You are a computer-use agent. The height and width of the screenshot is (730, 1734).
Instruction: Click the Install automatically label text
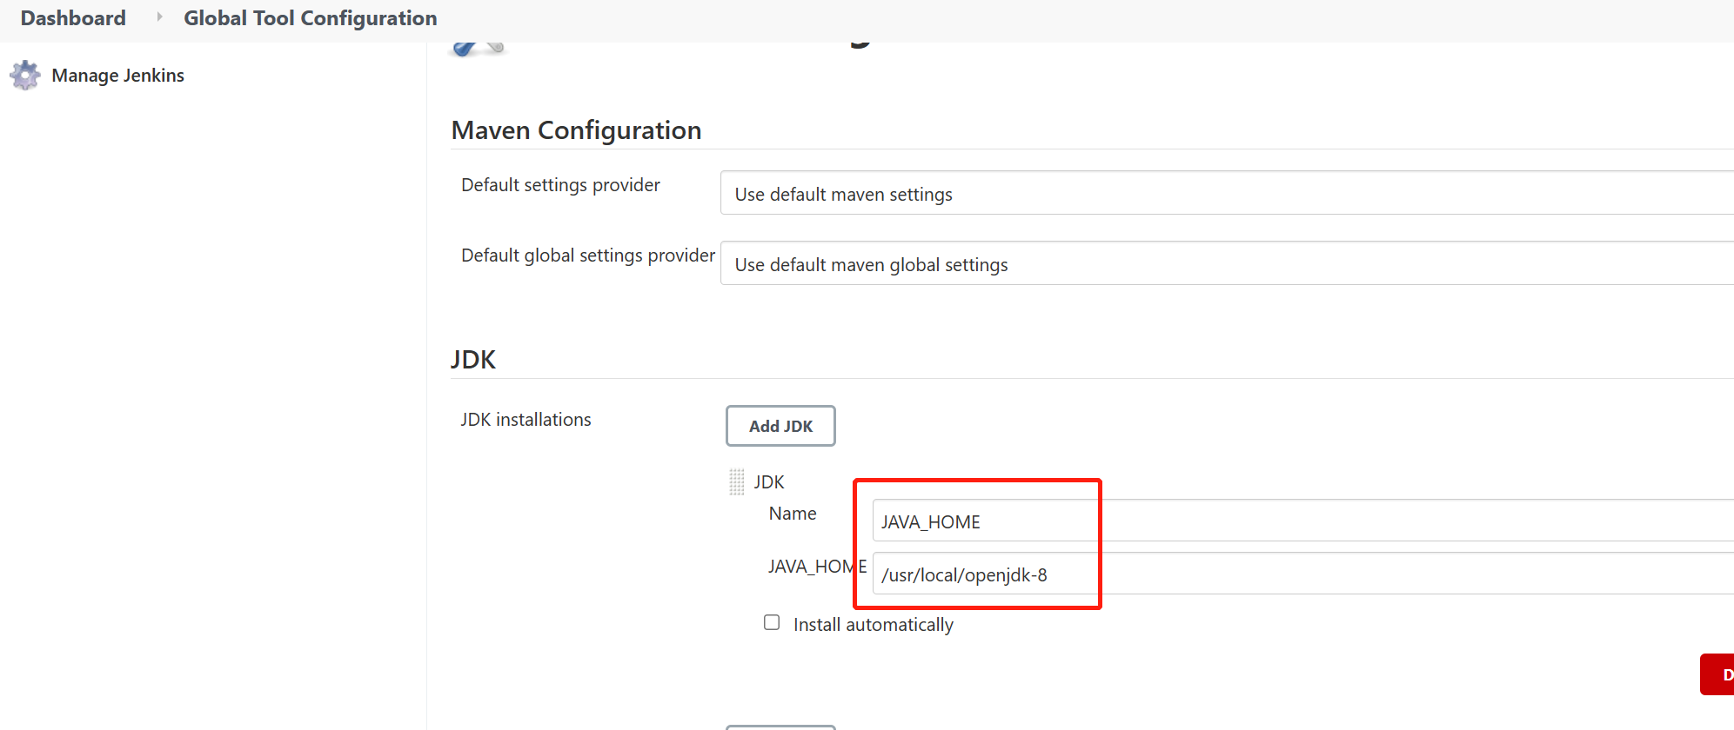(x=873, y=625)
